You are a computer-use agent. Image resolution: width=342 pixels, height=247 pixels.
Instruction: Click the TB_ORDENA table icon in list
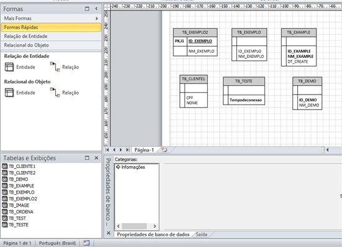(4, 212)
